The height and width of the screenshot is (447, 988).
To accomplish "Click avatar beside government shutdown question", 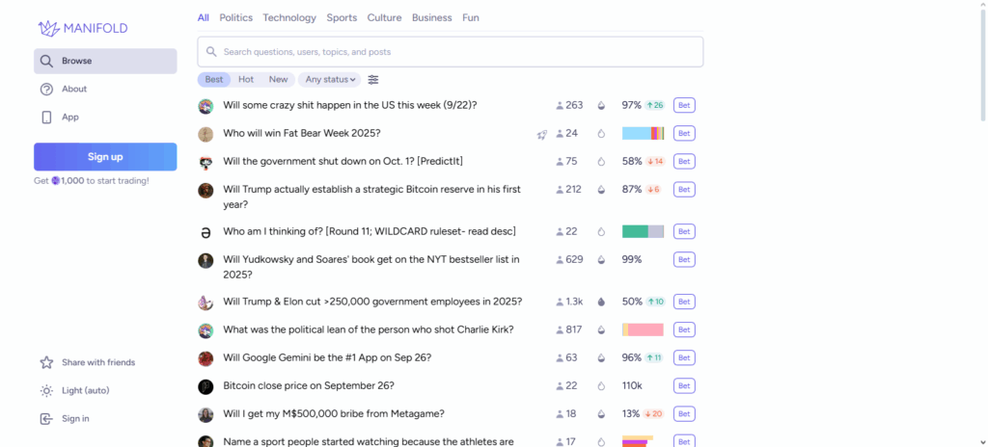I will pos(206,162).
